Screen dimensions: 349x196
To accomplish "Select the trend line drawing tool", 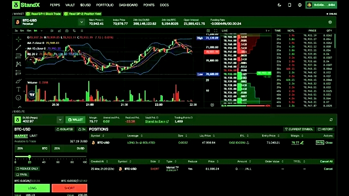I will coord(19,47).
